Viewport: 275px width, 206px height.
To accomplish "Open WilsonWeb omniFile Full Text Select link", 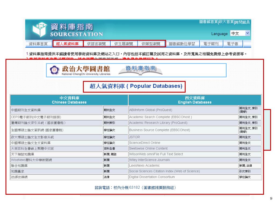I will [156, 154].
